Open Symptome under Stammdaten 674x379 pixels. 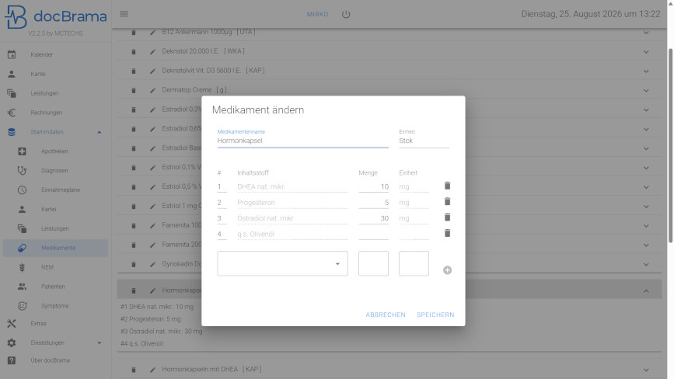pyautogui.click(x=56, y=305)
